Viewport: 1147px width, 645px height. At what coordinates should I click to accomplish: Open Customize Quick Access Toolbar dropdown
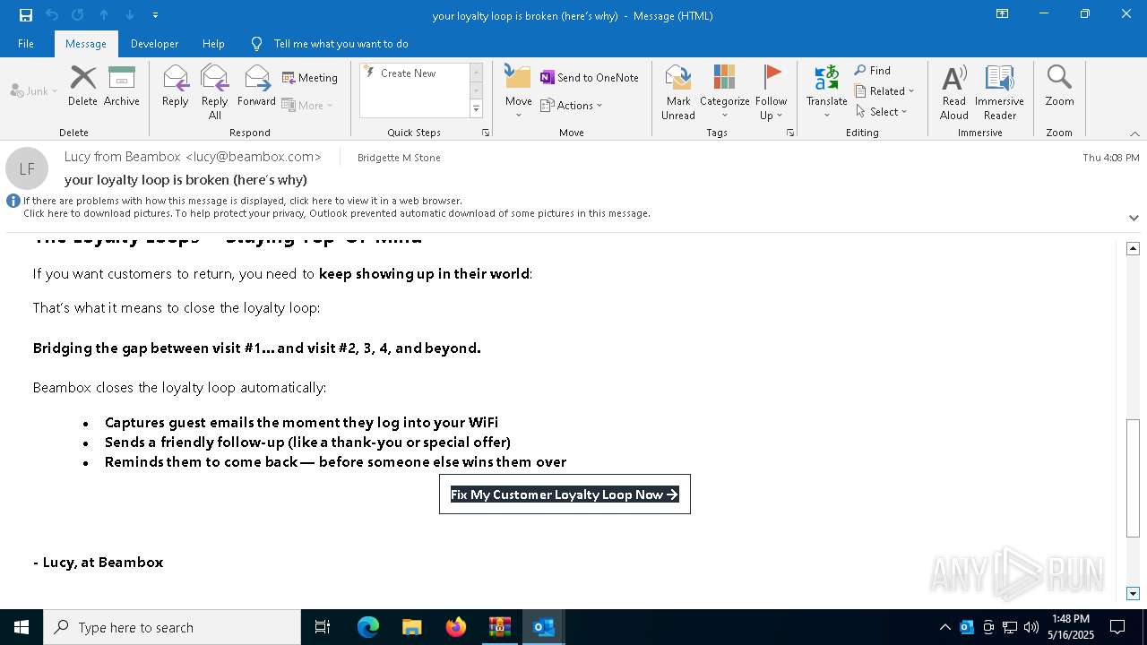pos(155,15)
